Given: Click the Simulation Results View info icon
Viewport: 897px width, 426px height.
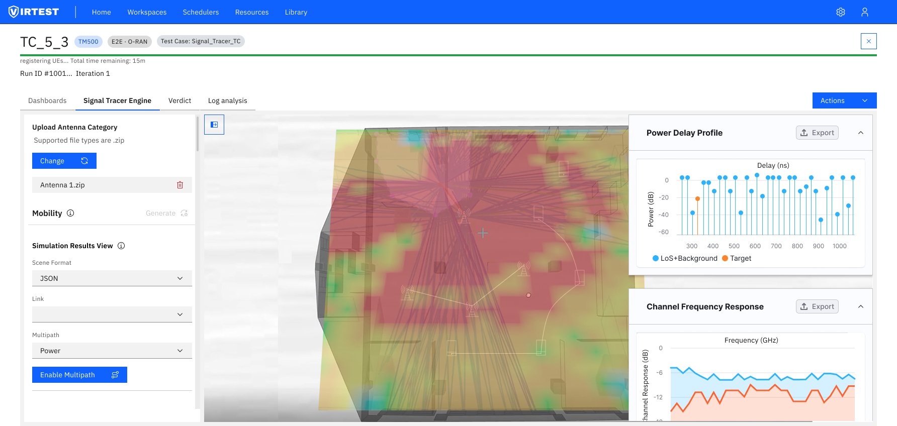Looking at the screenshot, I should [121, 246].
